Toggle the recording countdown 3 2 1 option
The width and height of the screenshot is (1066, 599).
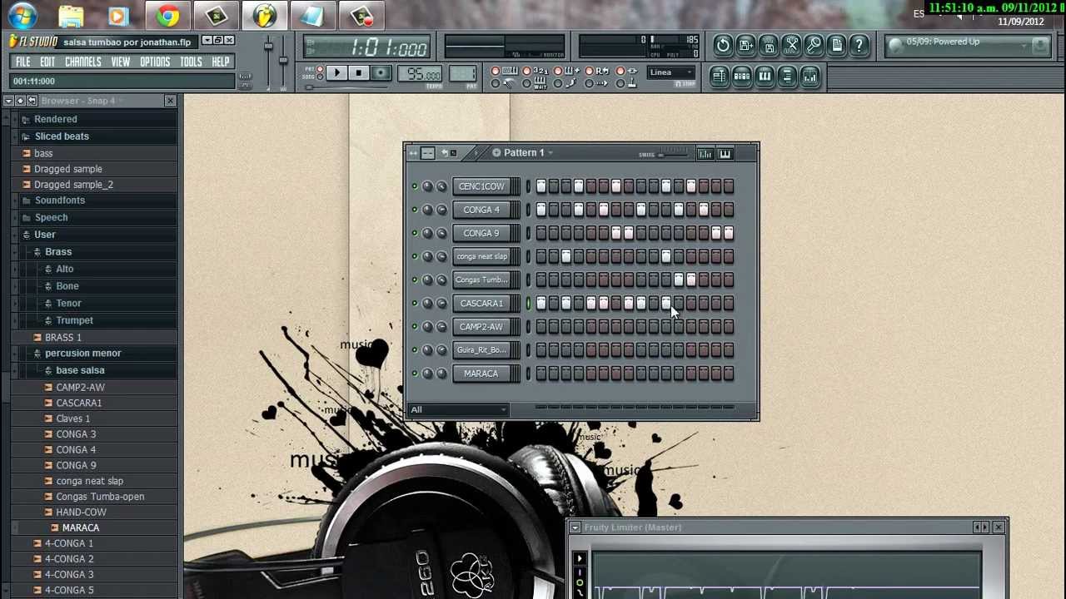tap(526, 72)
